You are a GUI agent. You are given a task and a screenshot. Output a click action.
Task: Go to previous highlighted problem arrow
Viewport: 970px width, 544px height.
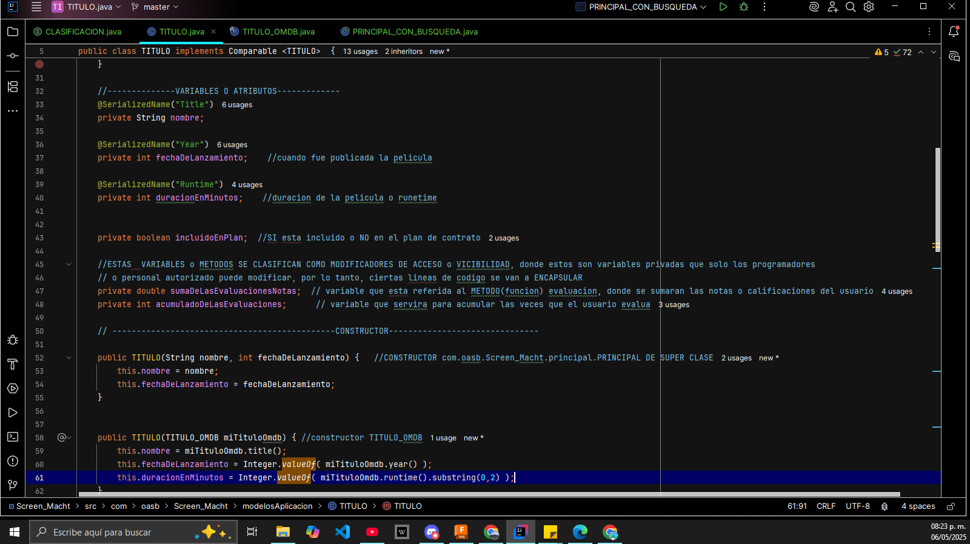pyautogui.click(x=921, y=52)
